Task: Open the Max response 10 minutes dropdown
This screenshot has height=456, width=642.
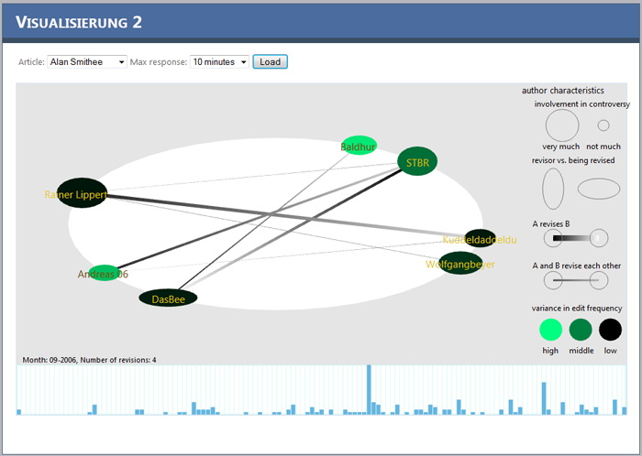Action: click(x=219, y=61)
